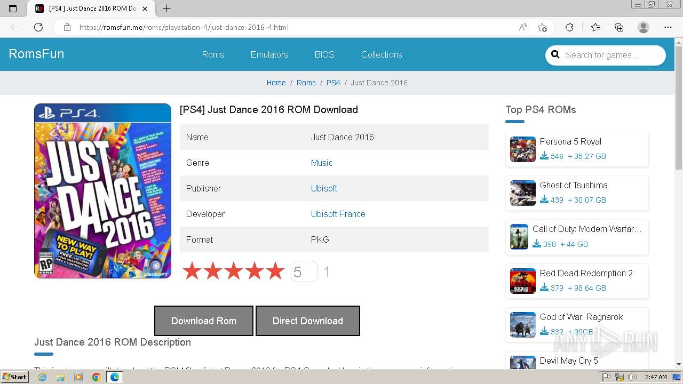Go to Home breadcrumb
Image resolution: width=683 pixels, height=384 pixels.
(276, 83)
